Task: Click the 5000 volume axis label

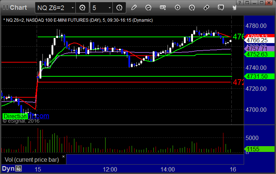Action: coord(252,138)
